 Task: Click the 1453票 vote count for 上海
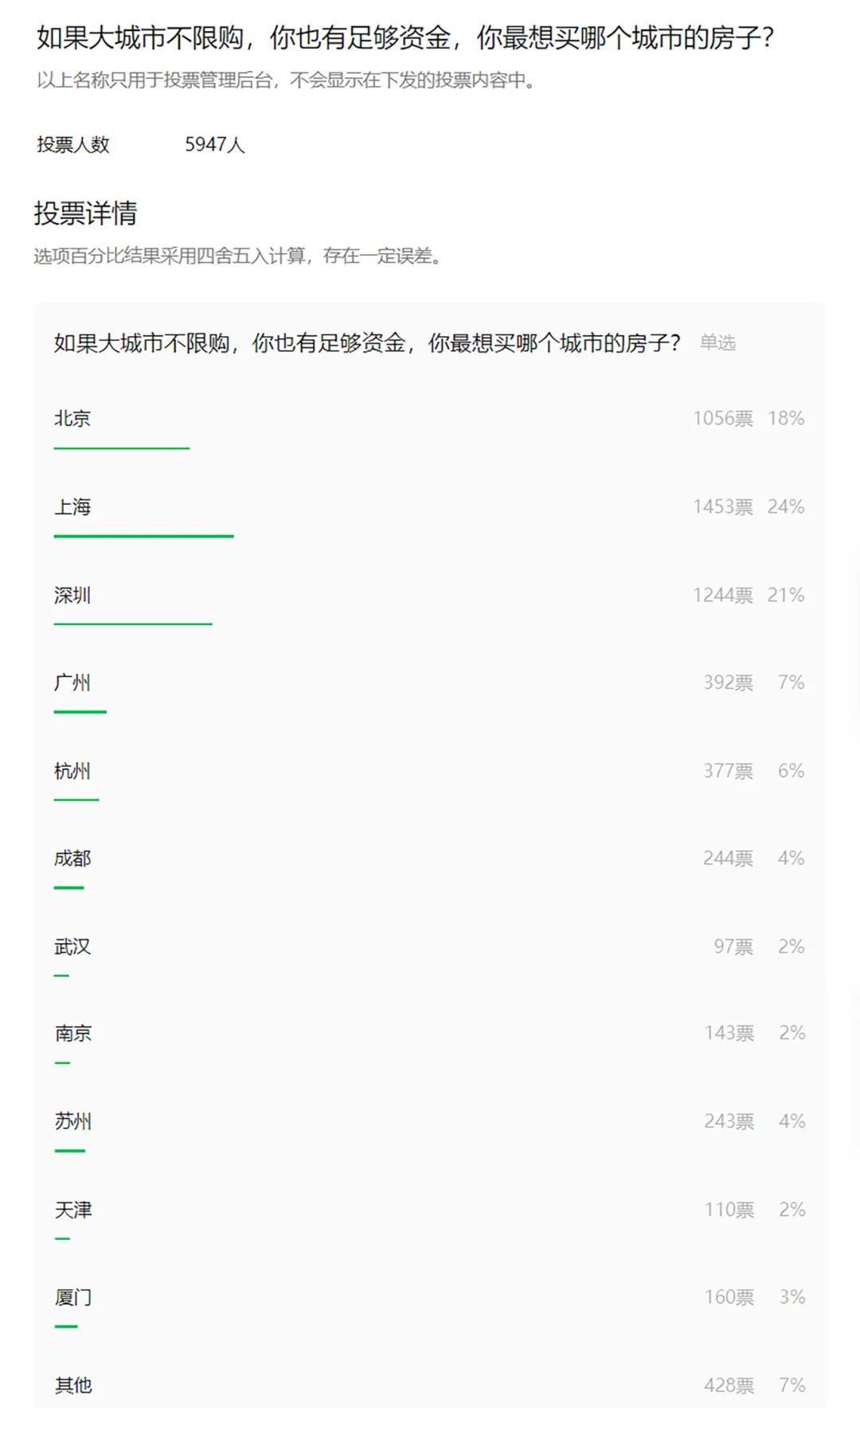coord(722,507)
